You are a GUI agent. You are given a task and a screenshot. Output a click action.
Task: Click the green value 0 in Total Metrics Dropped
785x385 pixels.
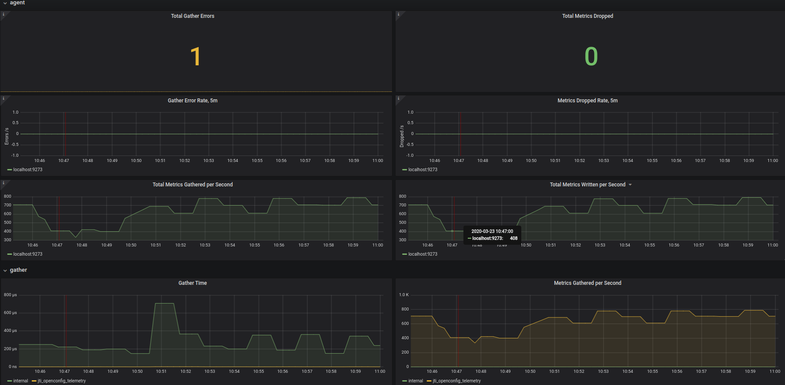[x=591, y=57]
